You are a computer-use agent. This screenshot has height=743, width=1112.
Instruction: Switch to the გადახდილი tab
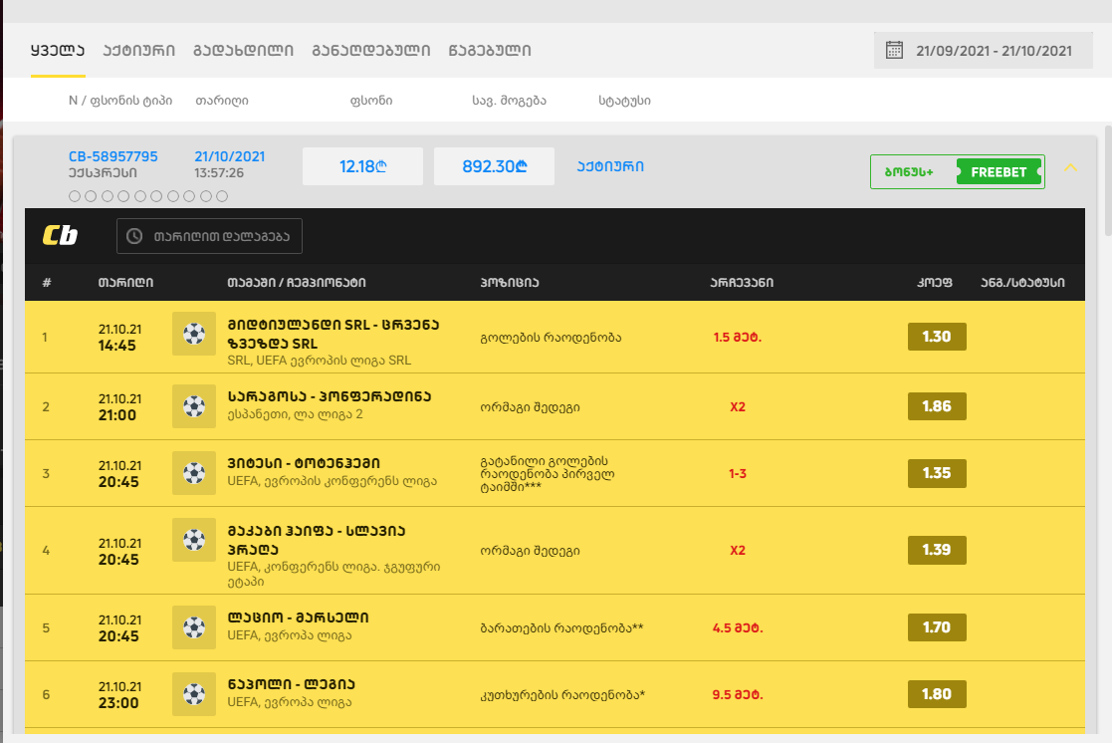tap(243, 50)
